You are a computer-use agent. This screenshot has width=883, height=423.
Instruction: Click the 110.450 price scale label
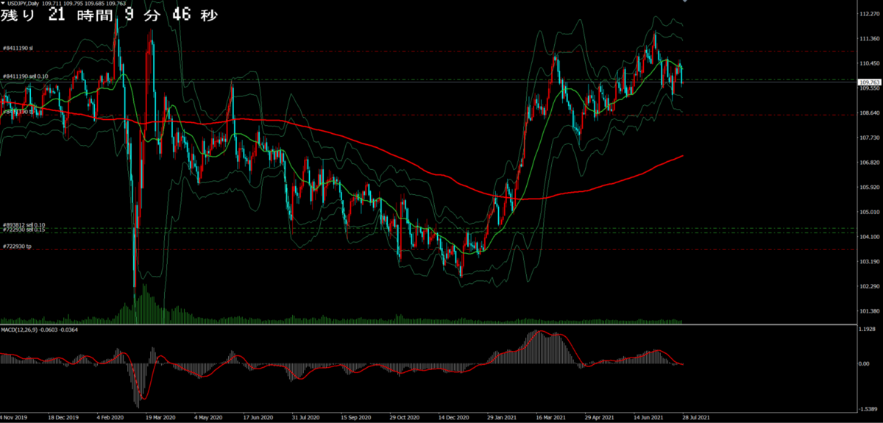coord(870,63)
